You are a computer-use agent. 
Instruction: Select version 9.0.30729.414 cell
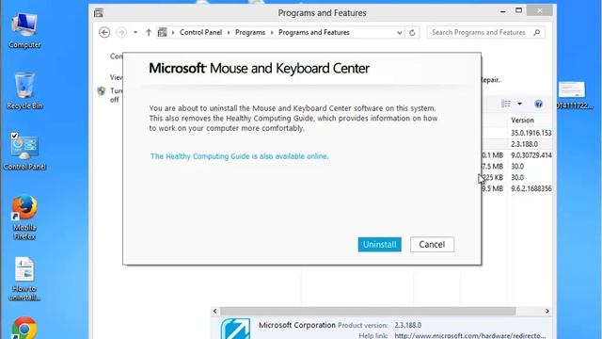click(531, 155)
